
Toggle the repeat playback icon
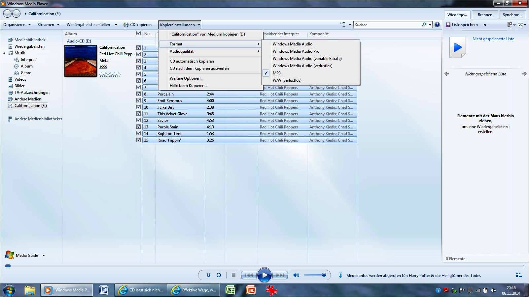pos(219,275)
